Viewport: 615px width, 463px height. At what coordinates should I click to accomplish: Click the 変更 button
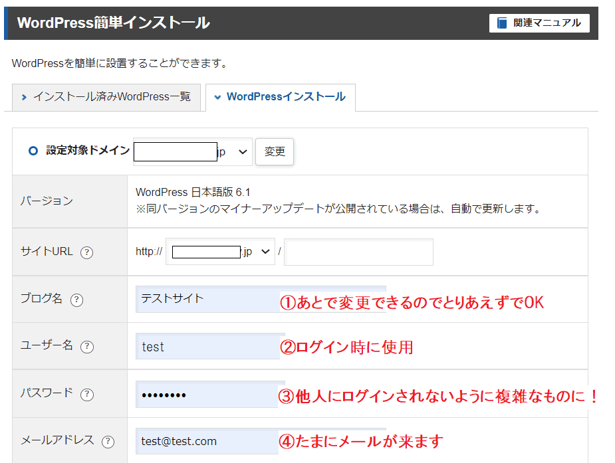pos(275,151)
